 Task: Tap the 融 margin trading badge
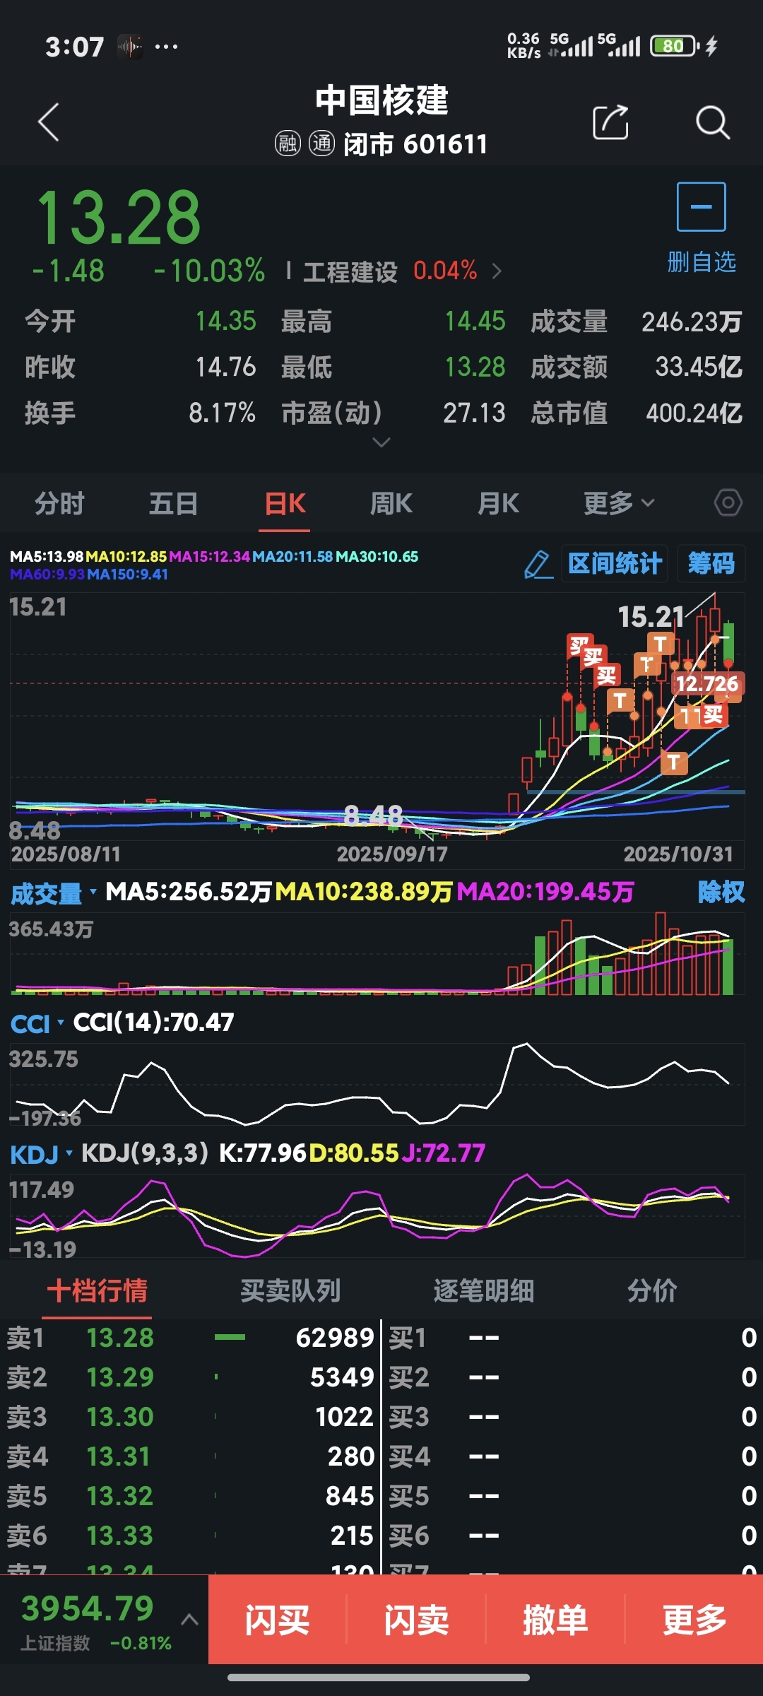(288, 144)
